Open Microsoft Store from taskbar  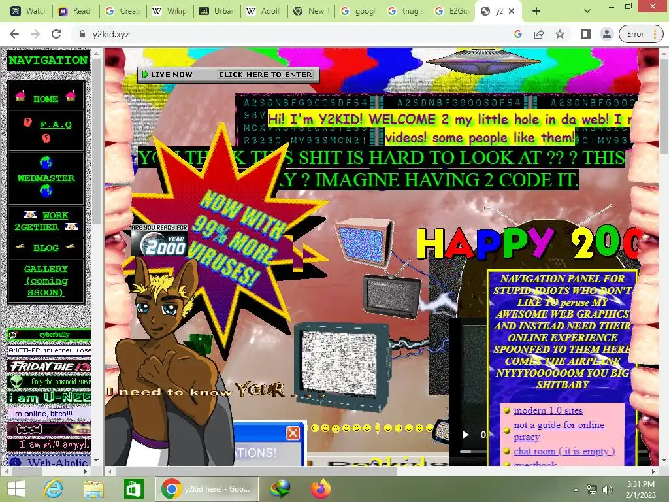point(133,489)
